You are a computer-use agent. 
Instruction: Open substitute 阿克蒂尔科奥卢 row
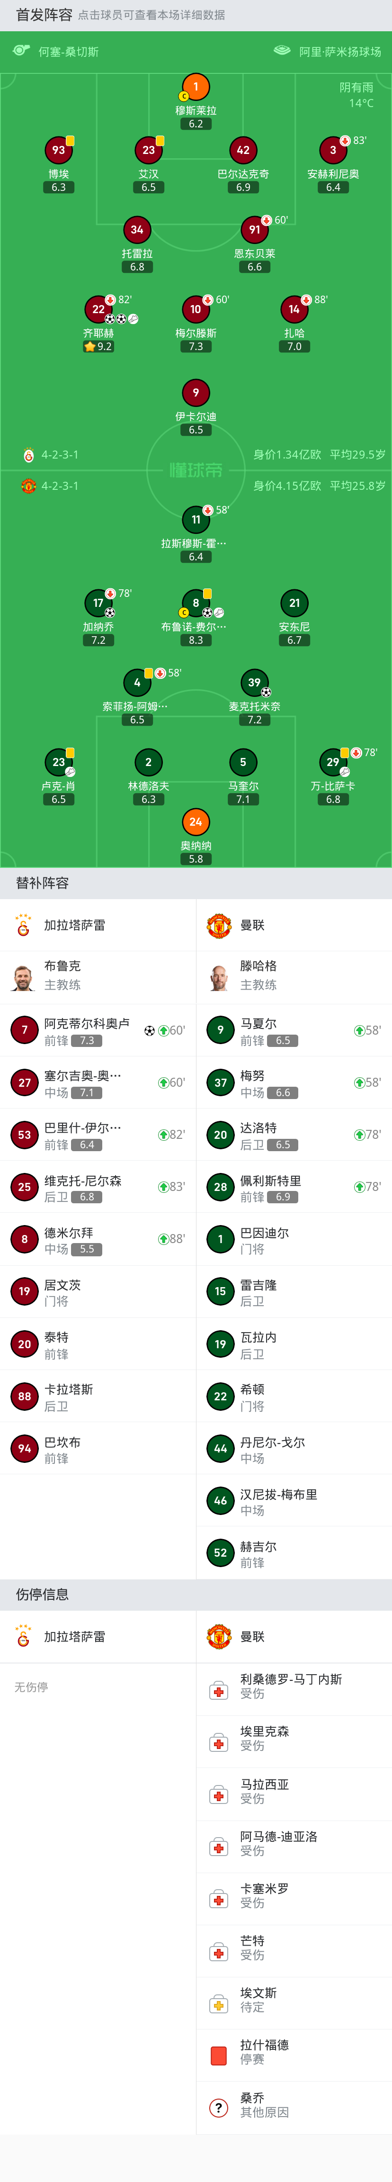(x=98, y=1031)
